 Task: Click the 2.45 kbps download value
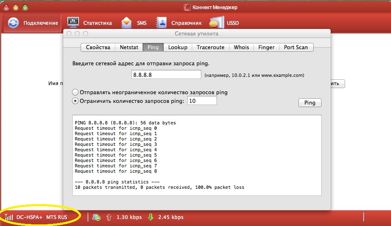pos(171,217)
